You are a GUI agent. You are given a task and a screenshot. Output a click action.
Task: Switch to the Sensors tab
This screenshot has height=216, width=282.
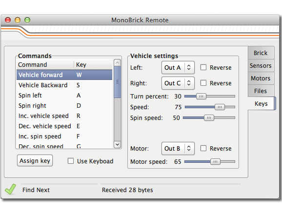pos(261,66)
